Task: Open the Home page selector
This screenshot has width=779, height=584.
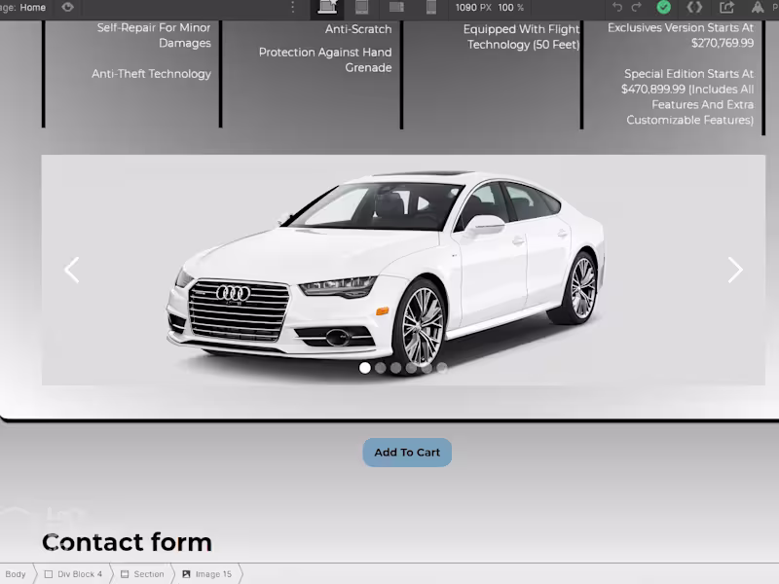Action: [x=23, y=8]
